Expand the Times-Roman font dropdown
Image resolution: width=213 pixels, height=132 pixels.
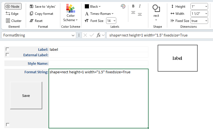coord(99,13)
